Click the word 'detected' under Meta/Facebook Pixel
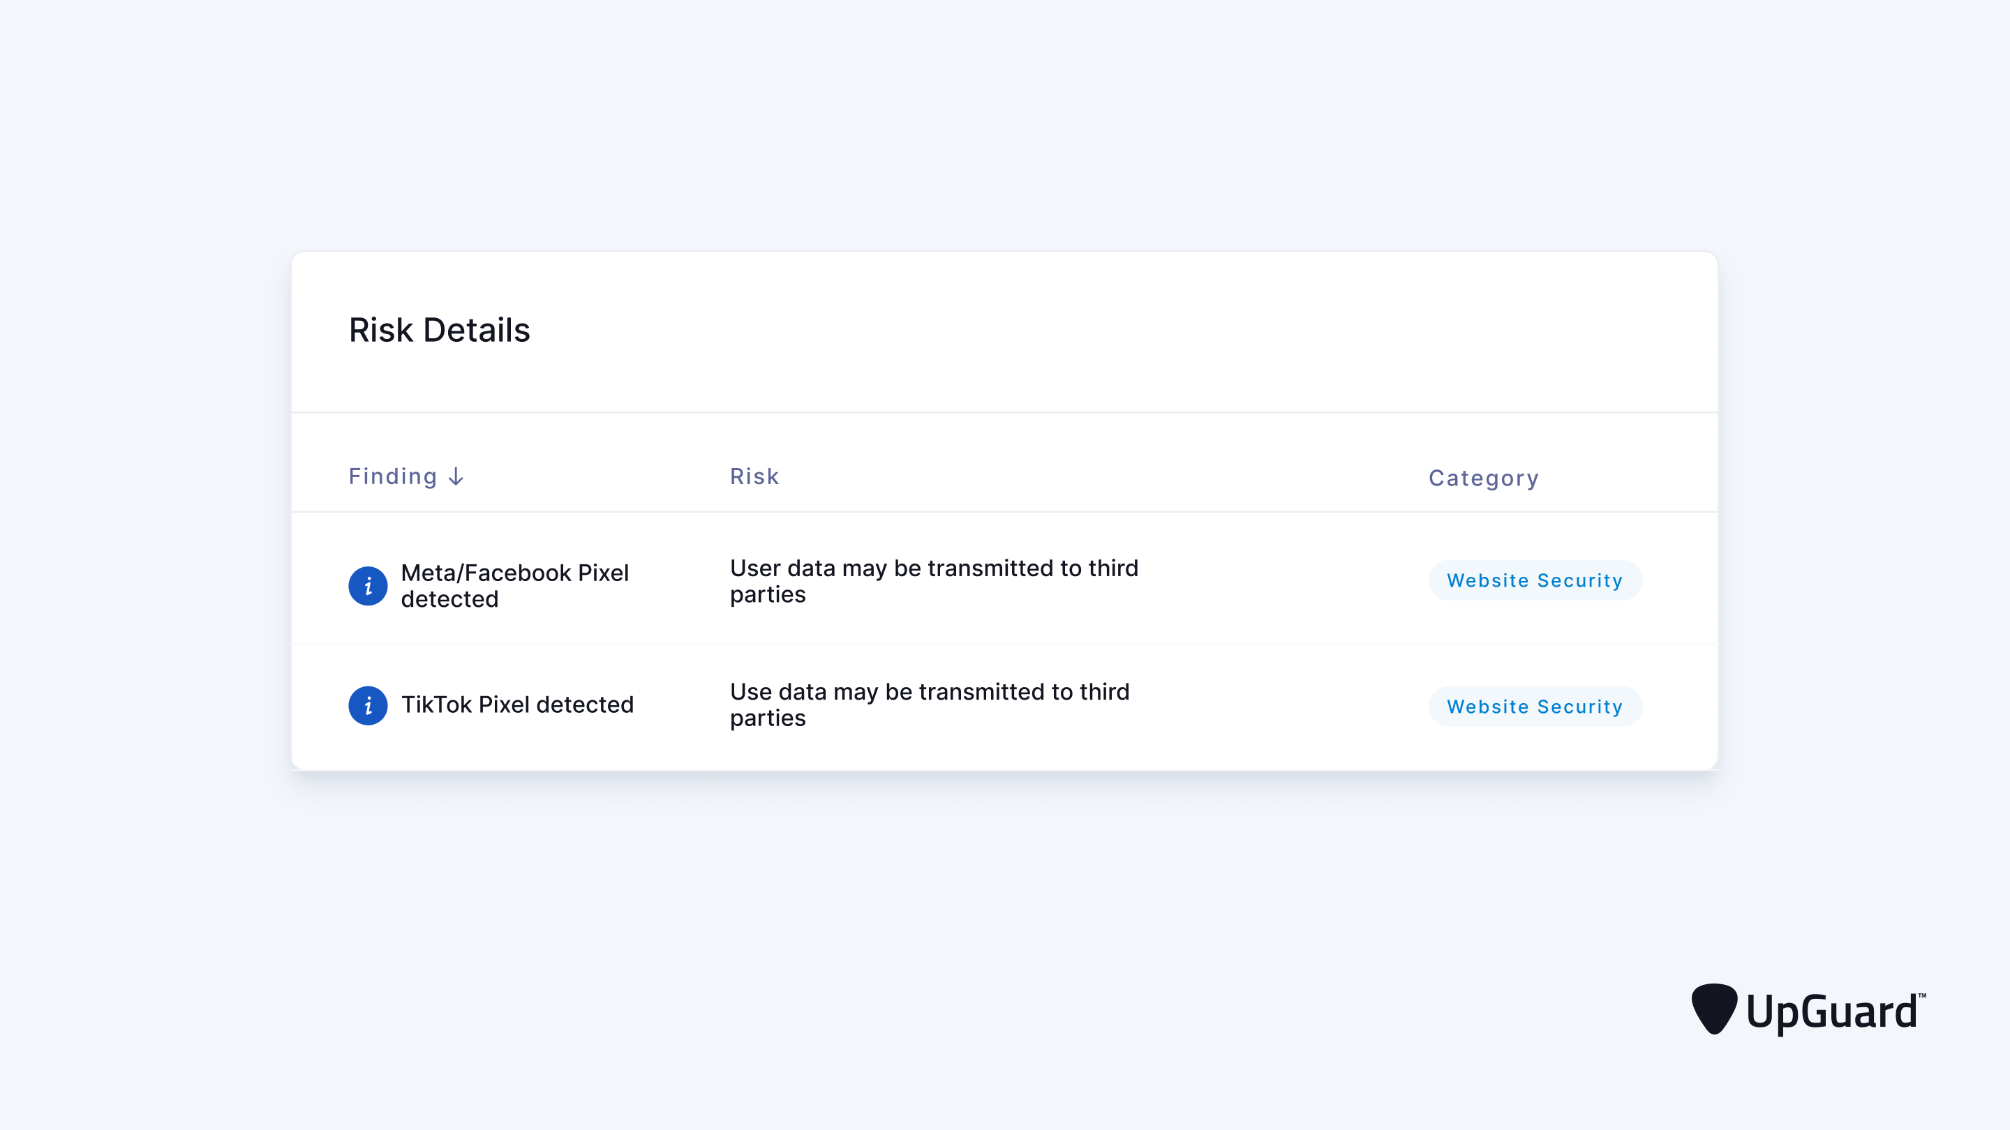The image size is (2010, 1130). pyautogui.click(x=449, y=599)
